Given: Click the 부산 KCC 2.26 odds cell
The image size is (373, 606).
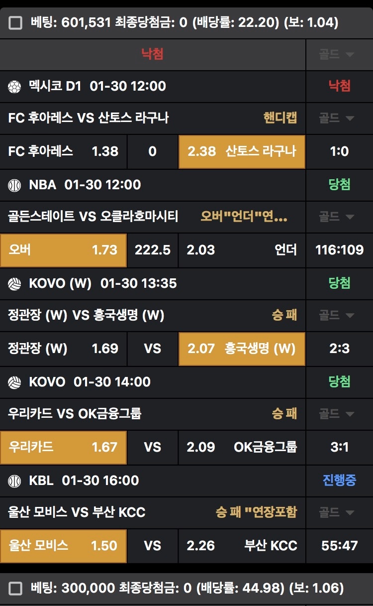Looking at the screenshot, I should (242, 545).
